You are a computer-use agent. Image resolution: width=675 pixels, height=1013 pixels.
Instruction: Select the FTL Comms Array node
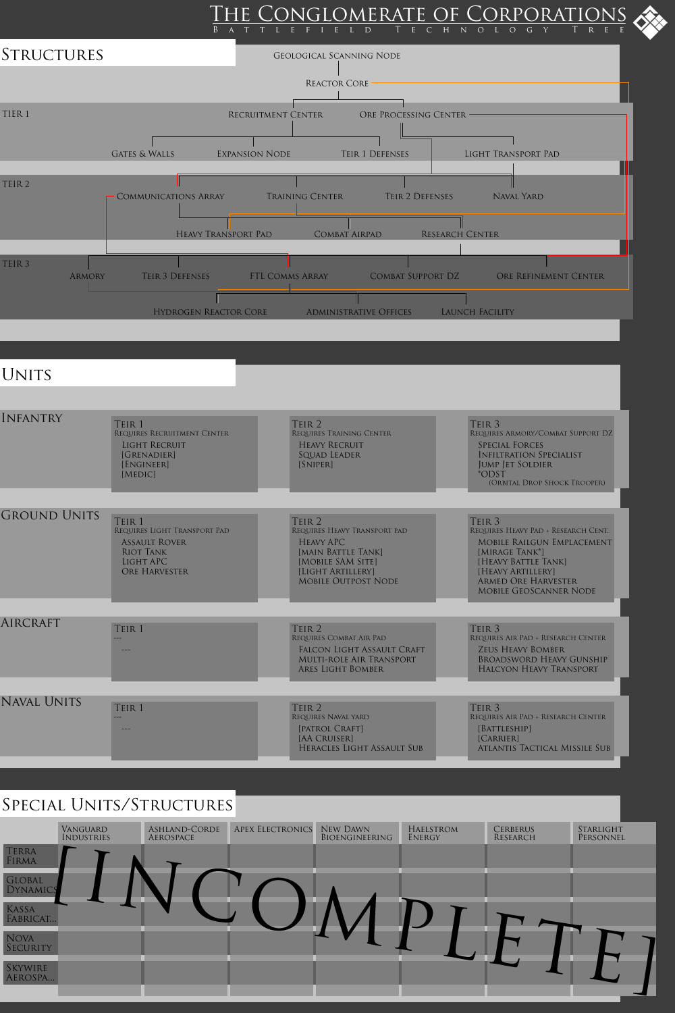289,276
